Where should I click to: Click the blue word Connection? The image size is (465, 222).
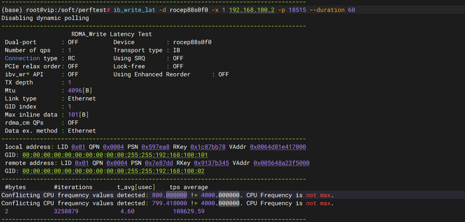(x=22, y=58)
